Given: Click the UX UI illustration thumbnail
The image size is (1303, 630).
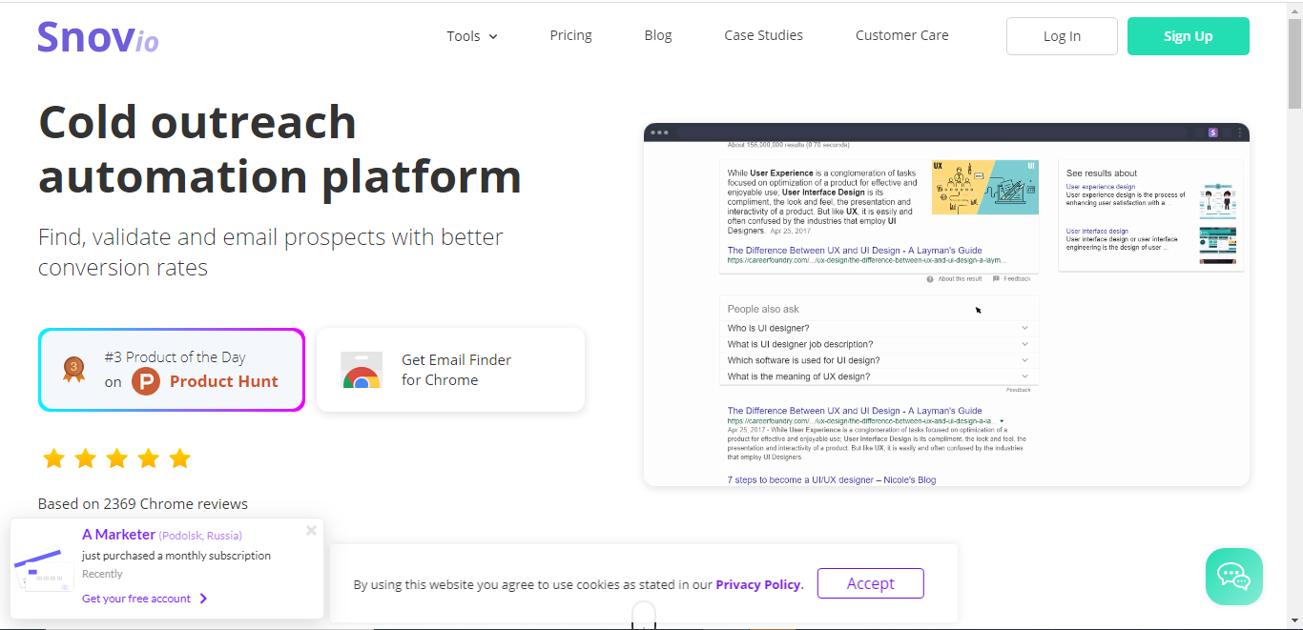Looking at the screenshot, I should pyautogui.click(x=984, y=187).
